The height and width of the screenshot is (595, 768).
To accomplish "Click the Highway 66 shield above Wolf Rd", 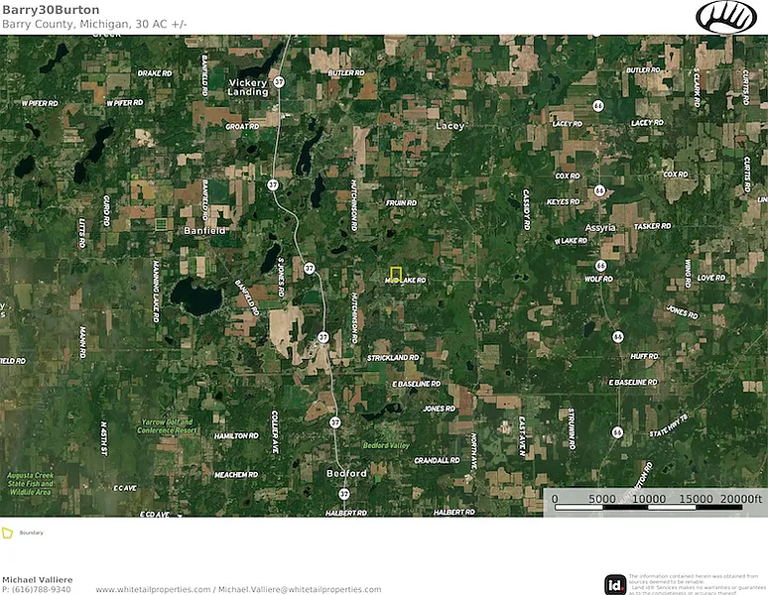I will coord(601,266).
